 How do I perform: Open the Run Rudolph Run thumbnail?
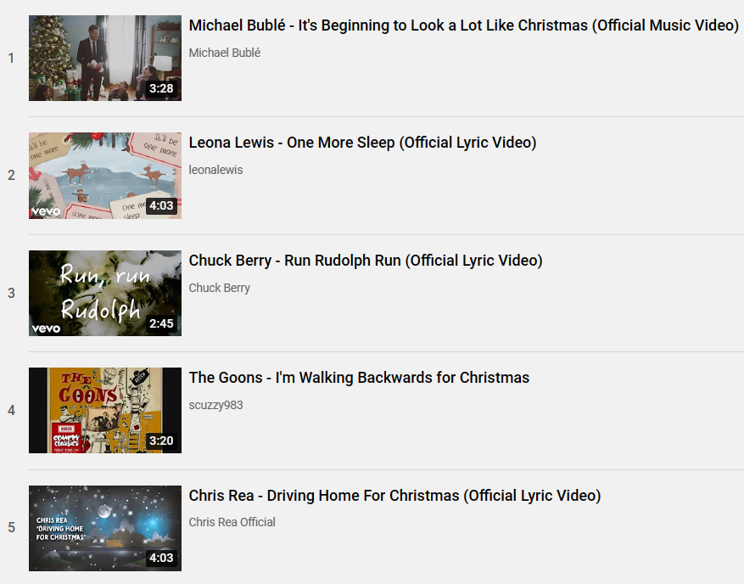pos(105,294)
